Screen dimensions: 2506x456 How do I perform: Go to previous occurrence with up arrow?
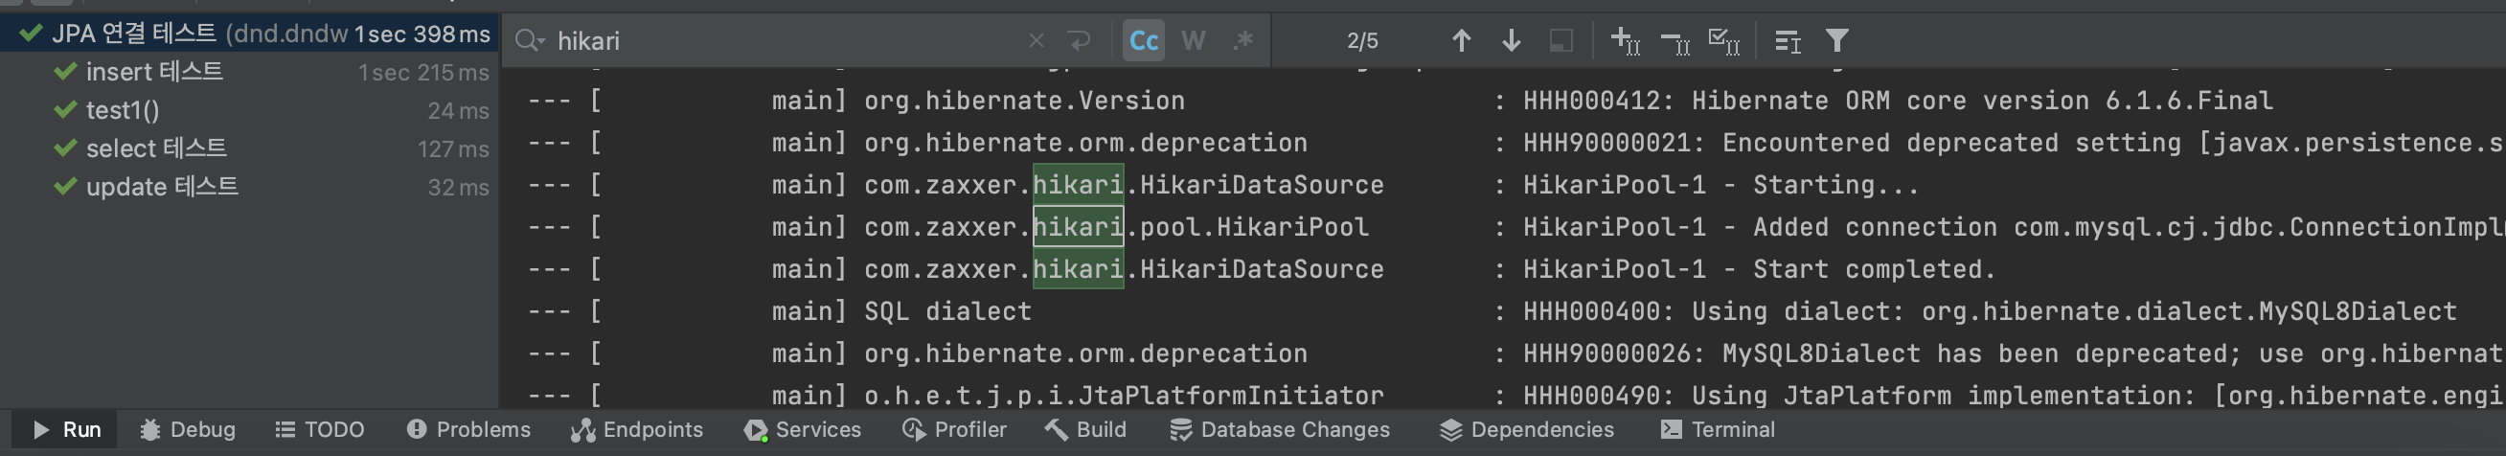(x=1461, y=41)
